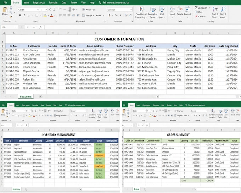Toggle Bold in the Inventory window ribbon
This screenshot has width=241, height=193.
click(13, 116)
